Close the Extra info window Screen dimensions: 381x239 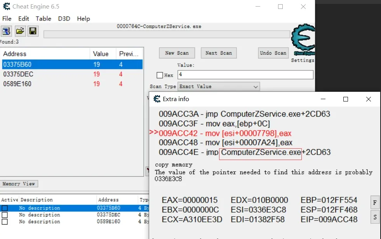pos(368,99)
